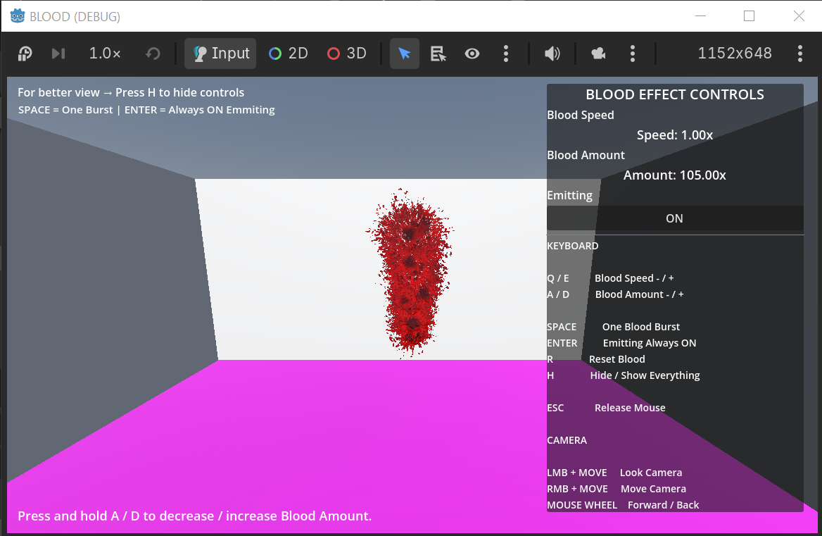Screen dimensions: 822x536
Task: Toggle 2D node selection mode
Action: click(289, 54)
